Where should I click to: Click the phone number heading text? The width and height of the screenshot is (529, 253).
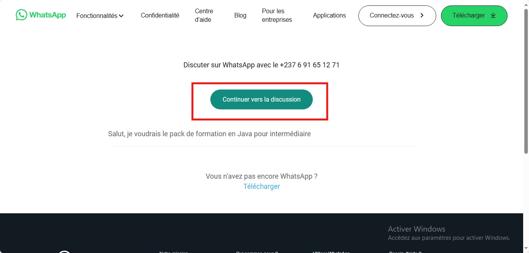tap(261, 65)
